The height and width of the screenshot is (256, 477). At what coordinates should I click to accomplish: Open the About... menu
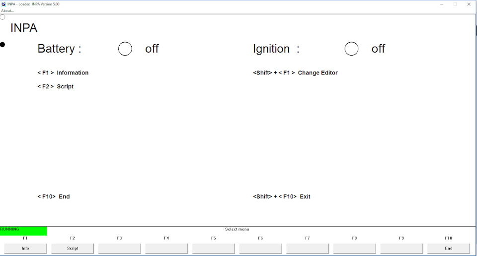click(x=7, y=10)
